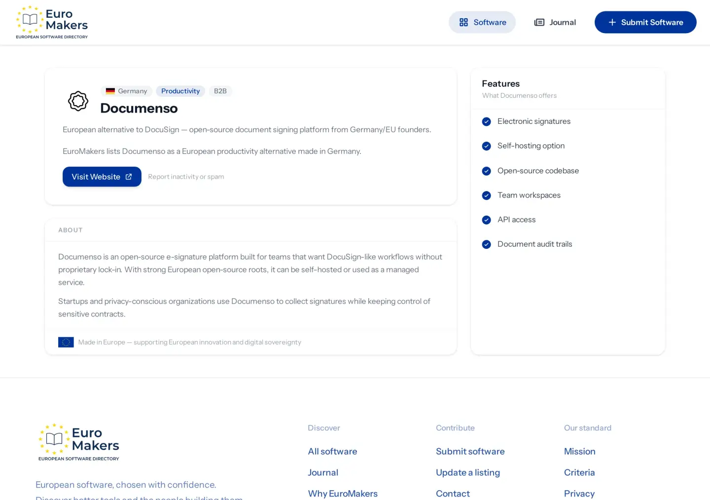Click the Submit Software button
710x500 pixels.
pyautogui.click(x=645, y=22)
